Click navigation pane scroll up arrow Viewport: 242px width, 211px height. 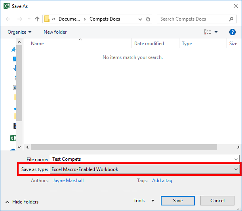coord(19,42)
